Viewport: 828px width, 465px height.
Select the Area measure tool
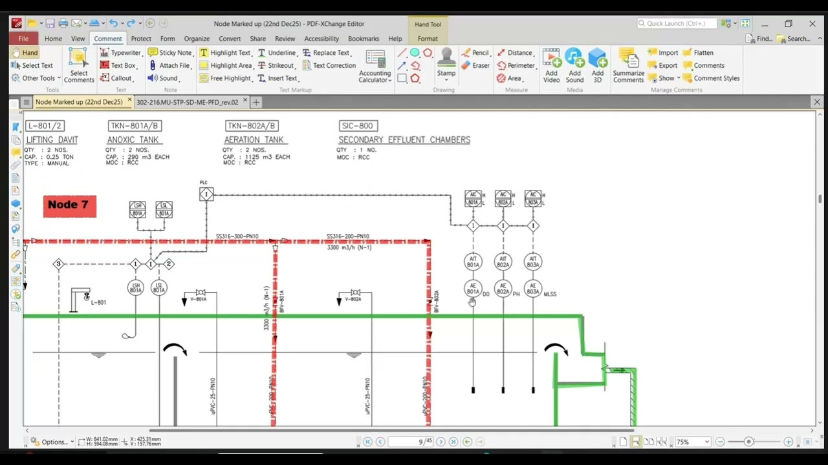pyautogui.click(x=510, y=78)
